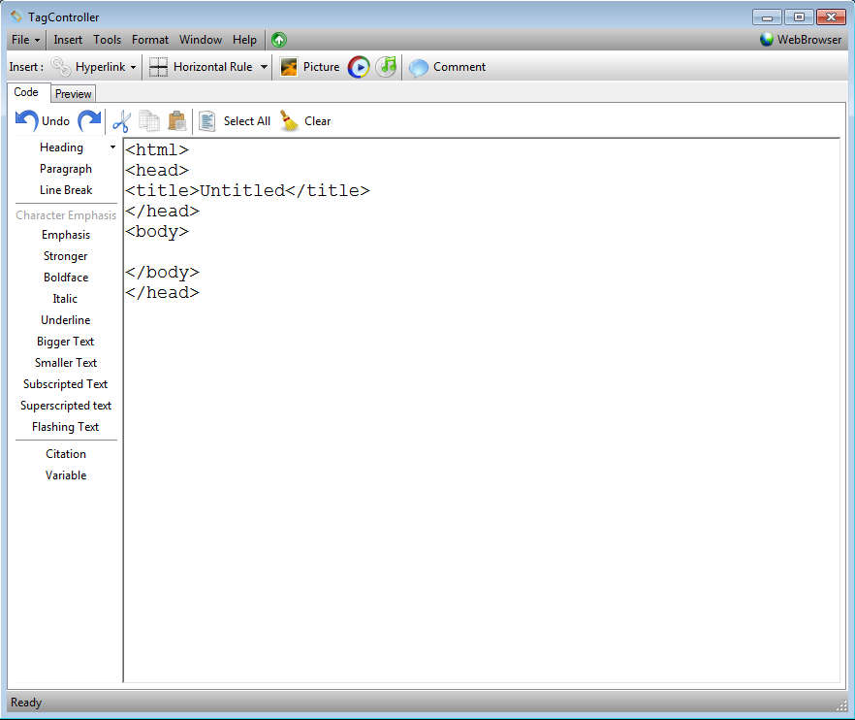Image resolution: width=855 pixels, height=720 pixels.
Task: Maximize the TagController window
Action: tap(799, 17)
